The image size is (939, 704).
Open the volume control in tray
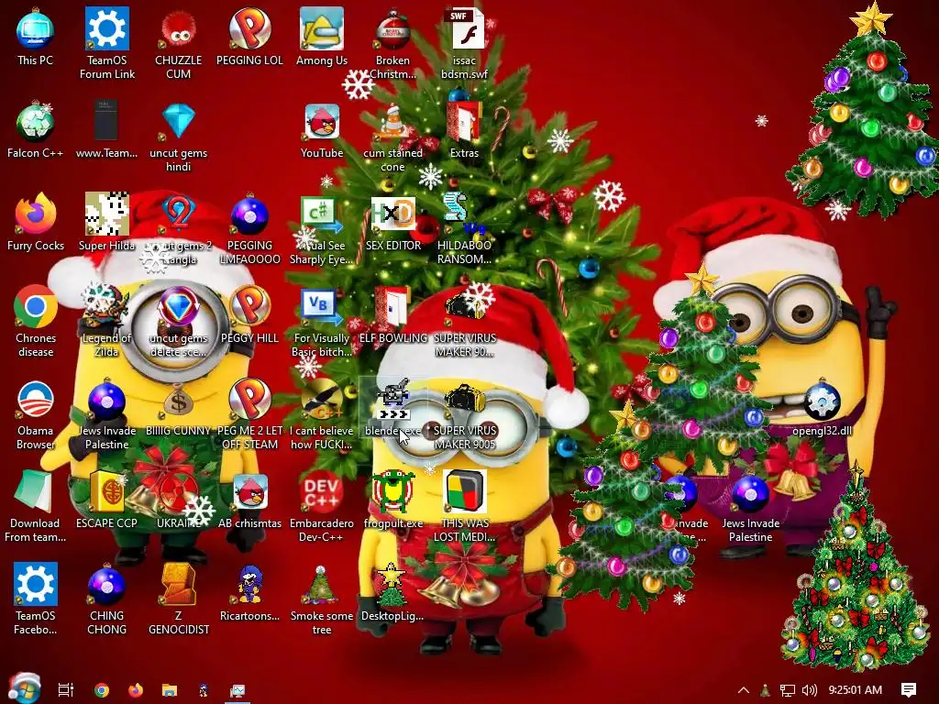(x=810, y=690)
